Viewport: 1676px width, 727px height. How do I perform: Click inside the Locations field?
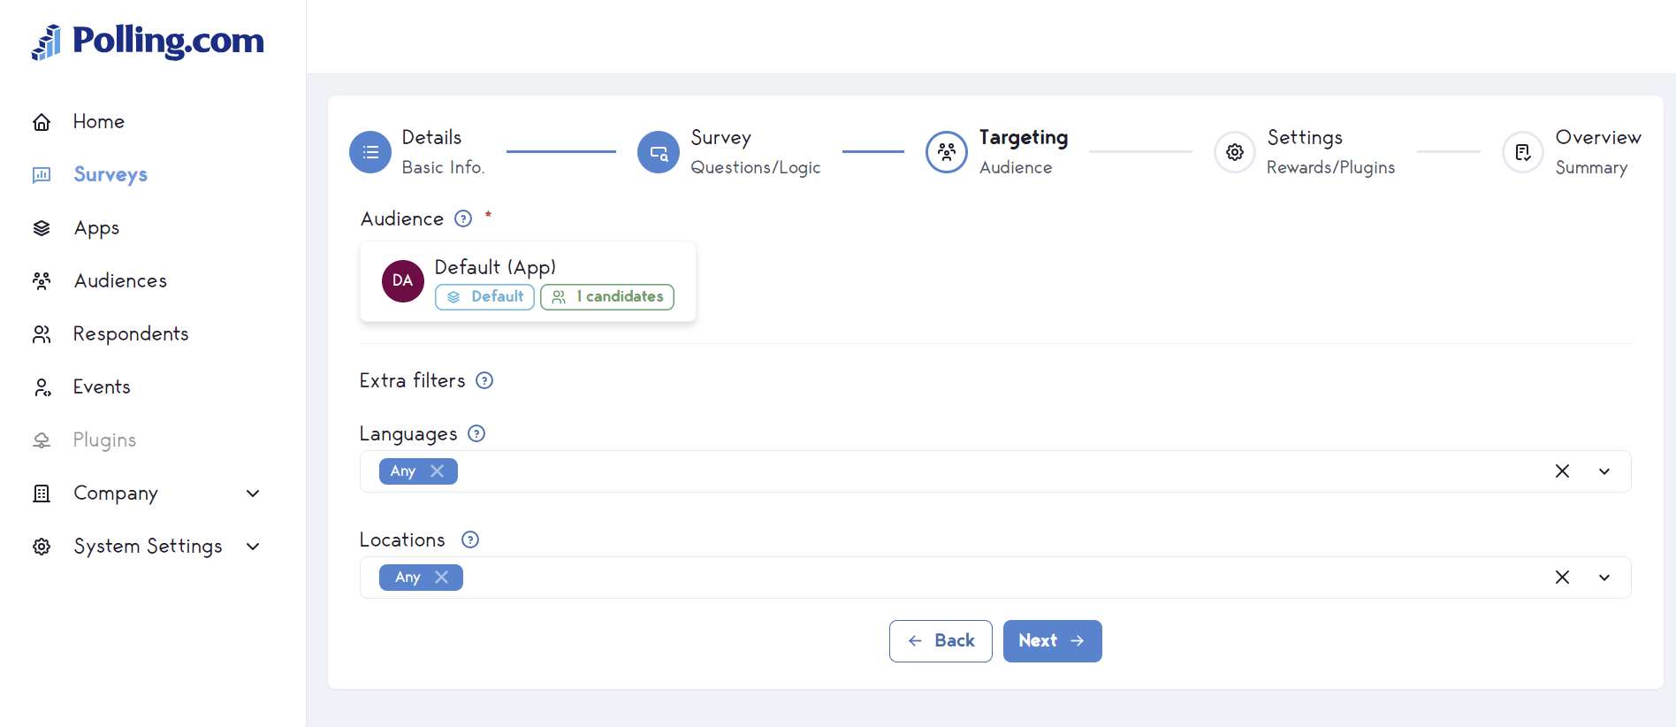[995, 578]
